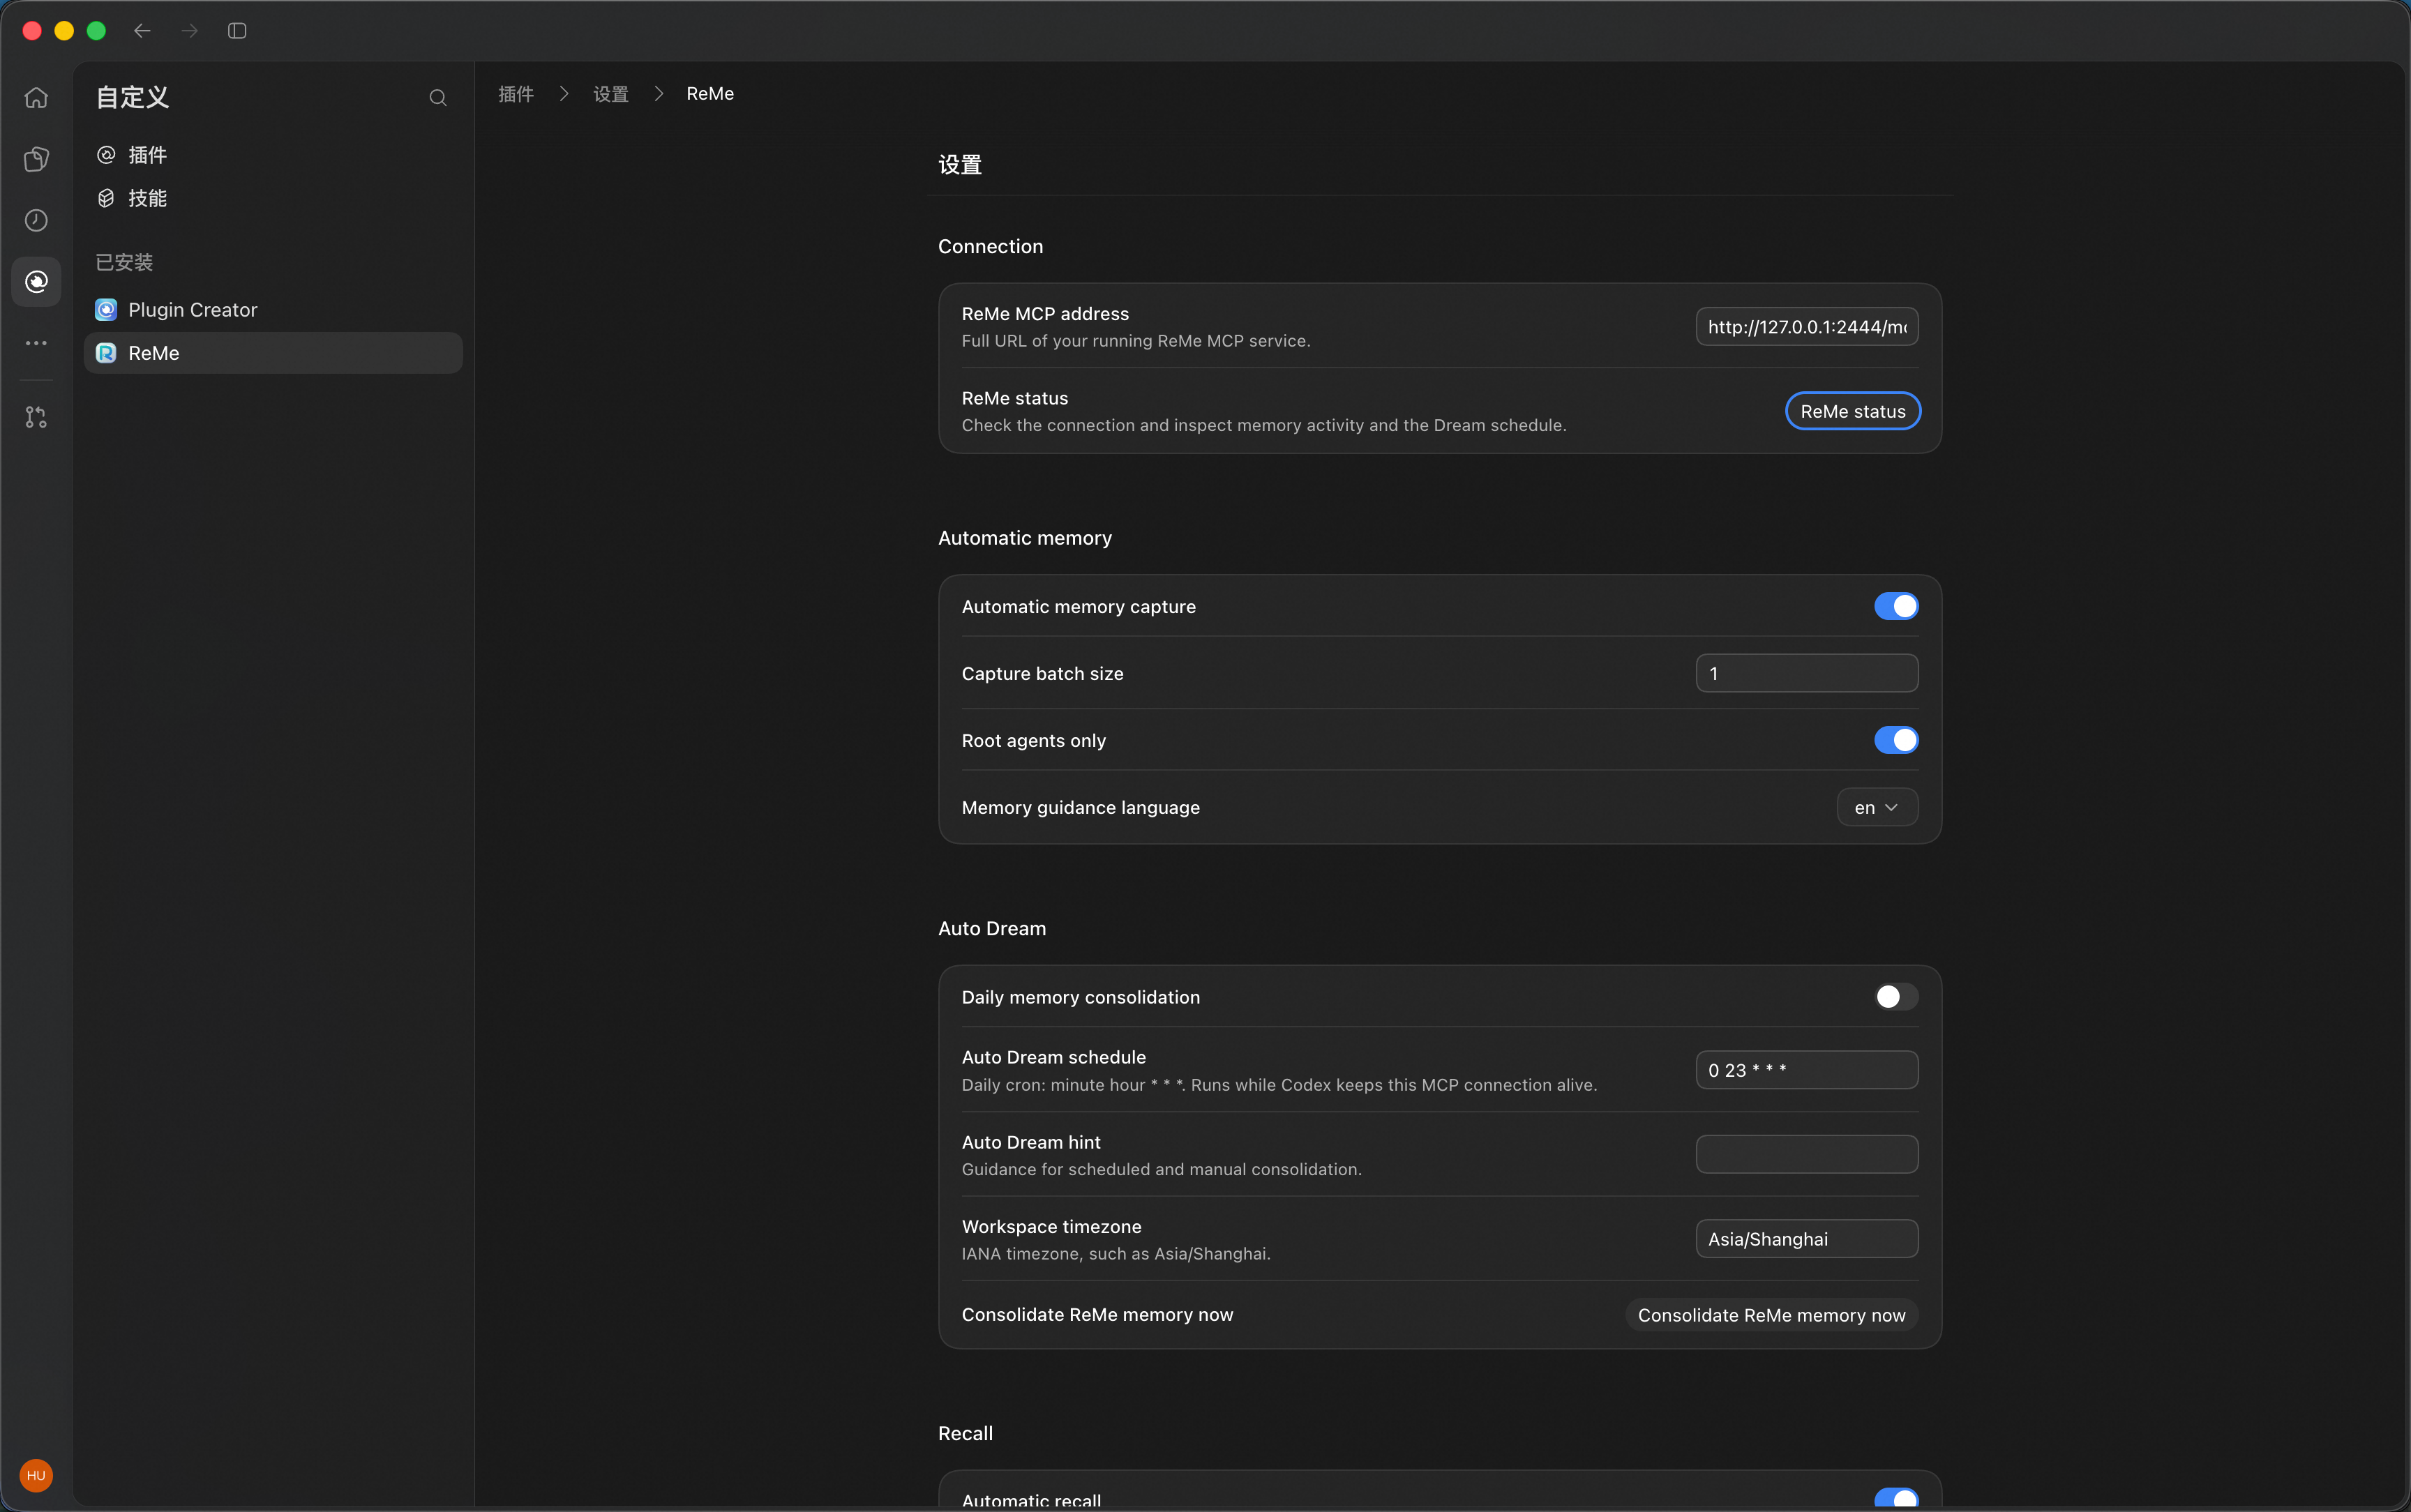Click the git branch sidebar icon
Image resolution: width=2411 pixels, height=1512 pixels.
click(36, 417)
